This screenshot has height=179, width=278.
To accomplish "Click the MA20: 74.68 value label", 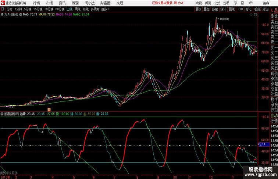I will coord(64,14).
